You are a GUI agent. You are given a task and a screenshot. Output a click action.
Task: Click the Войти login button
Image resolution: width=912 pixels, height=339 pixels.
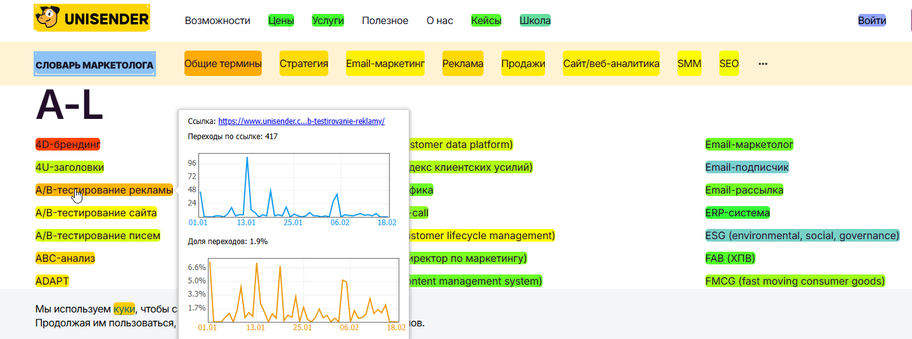(x=871, y=21)
